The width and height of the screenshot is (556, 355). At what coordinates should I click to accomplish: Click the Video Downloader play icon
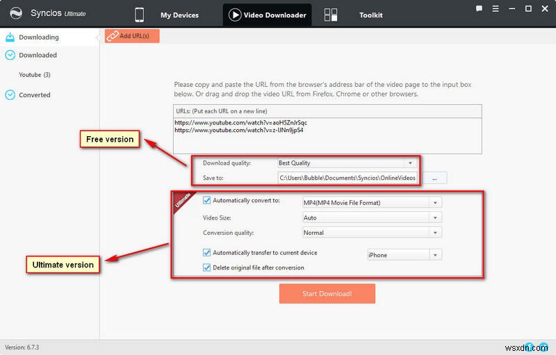235,15
